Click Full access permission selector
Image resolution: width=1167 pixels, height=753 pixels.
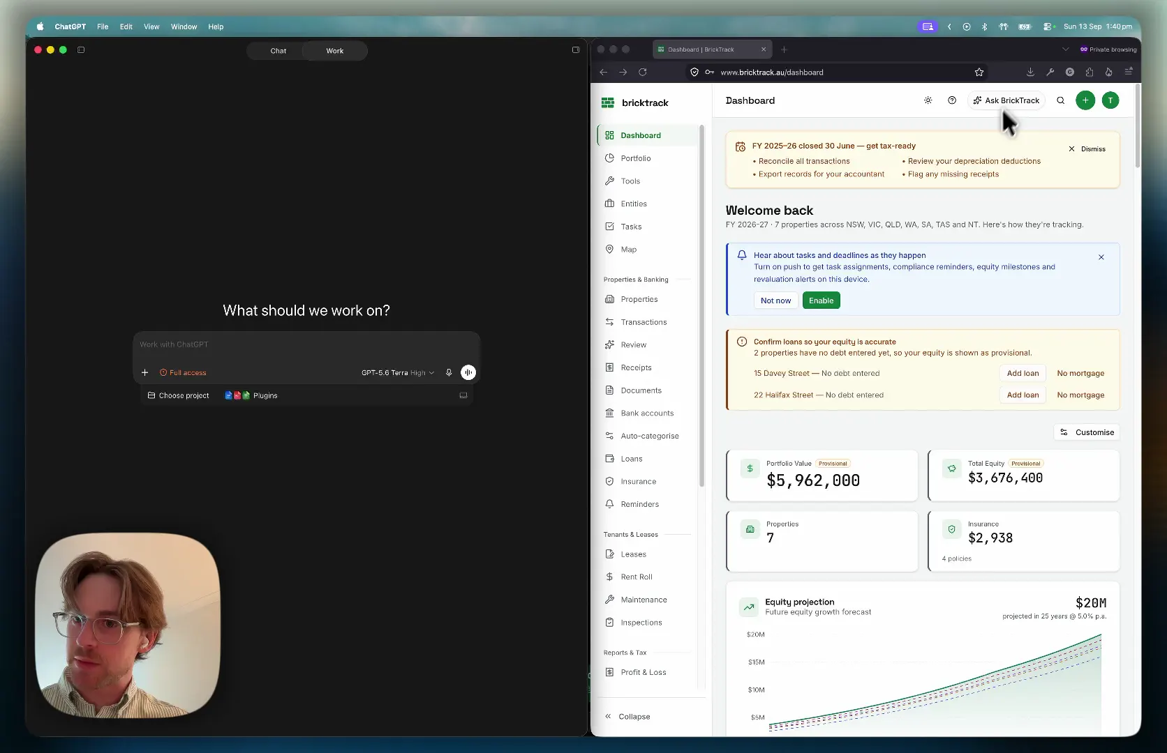183,372
